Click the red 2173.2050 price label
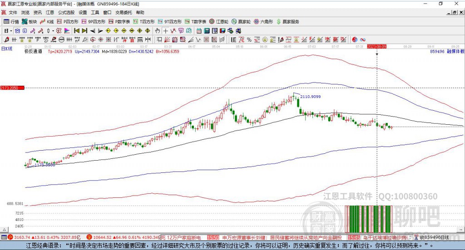Screen dimensions: 465x250 tap(12, 88)
